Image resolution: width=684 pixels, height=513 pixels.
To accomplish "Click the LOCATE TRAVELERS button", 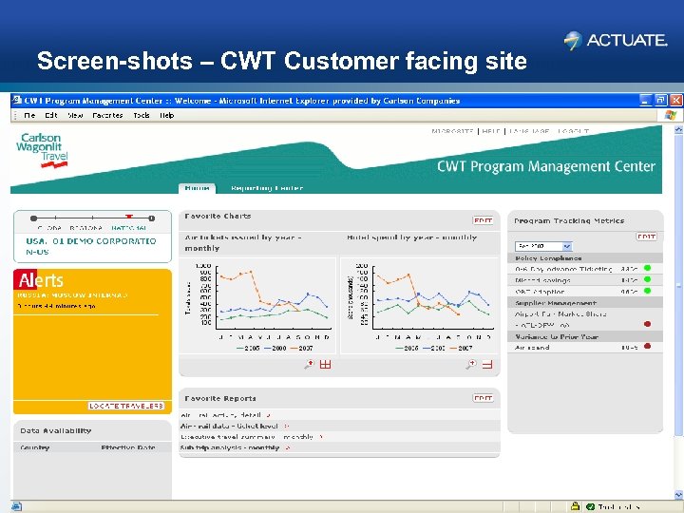I will [126, 406].
